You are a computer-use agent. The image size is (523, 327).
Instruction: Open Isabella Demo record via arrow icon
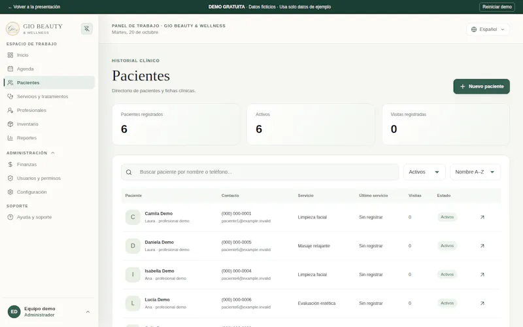pos(482,275)
